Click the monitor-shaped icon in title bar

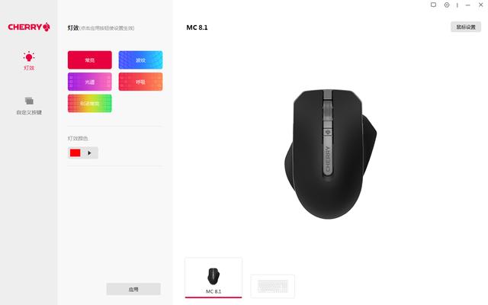click(x=433, y=5)
